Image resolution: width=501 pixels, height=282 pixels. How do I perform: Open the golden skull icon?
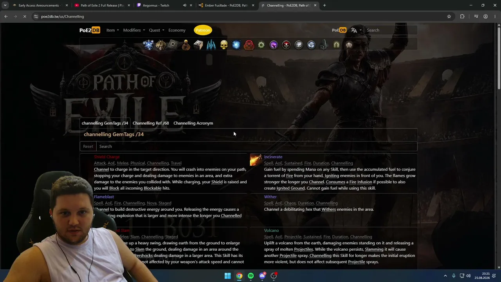[223, 45]
